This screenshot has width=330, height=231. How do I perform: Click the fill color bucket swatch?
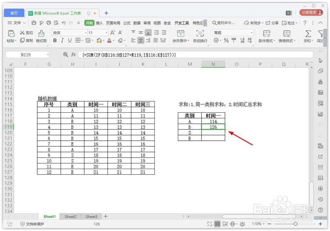pos(99,40)
